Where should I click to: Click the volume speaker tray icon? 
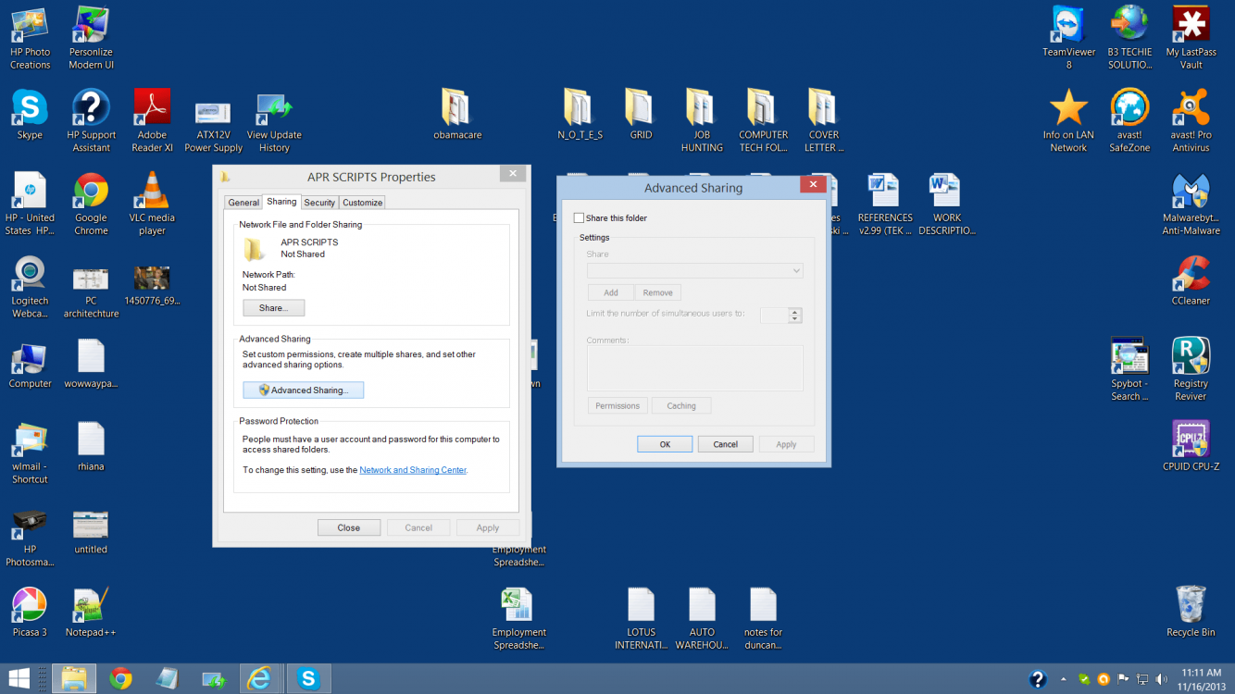pos(1161,679)
